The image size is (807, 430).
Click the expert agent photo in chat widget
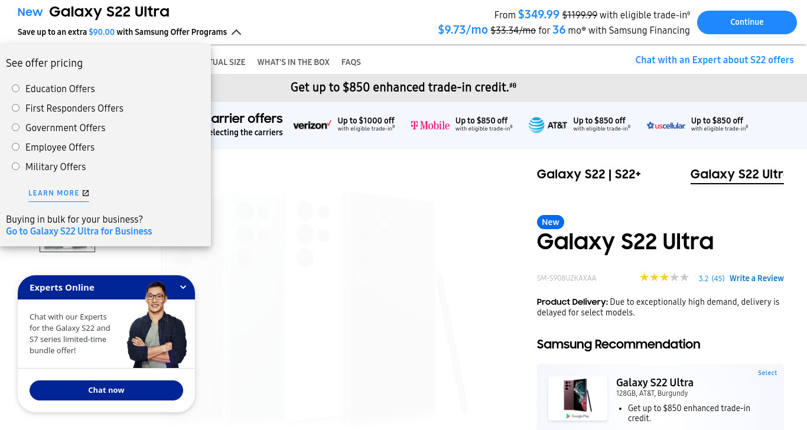pyautogui.click(x=157, y=324)
